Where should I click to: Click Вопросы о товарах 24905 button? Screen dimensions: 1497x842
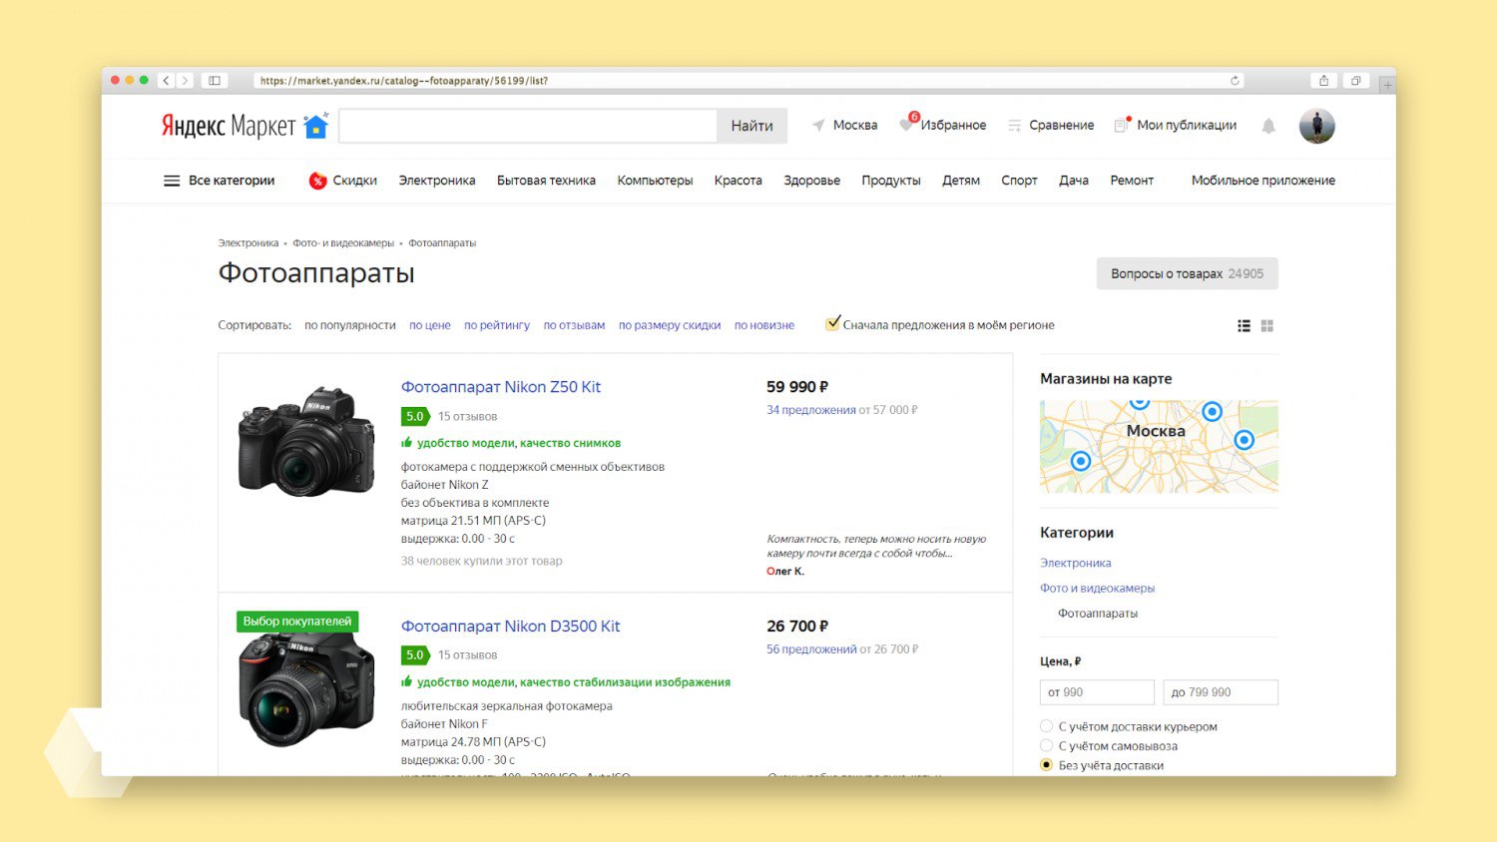(1187, 273)
